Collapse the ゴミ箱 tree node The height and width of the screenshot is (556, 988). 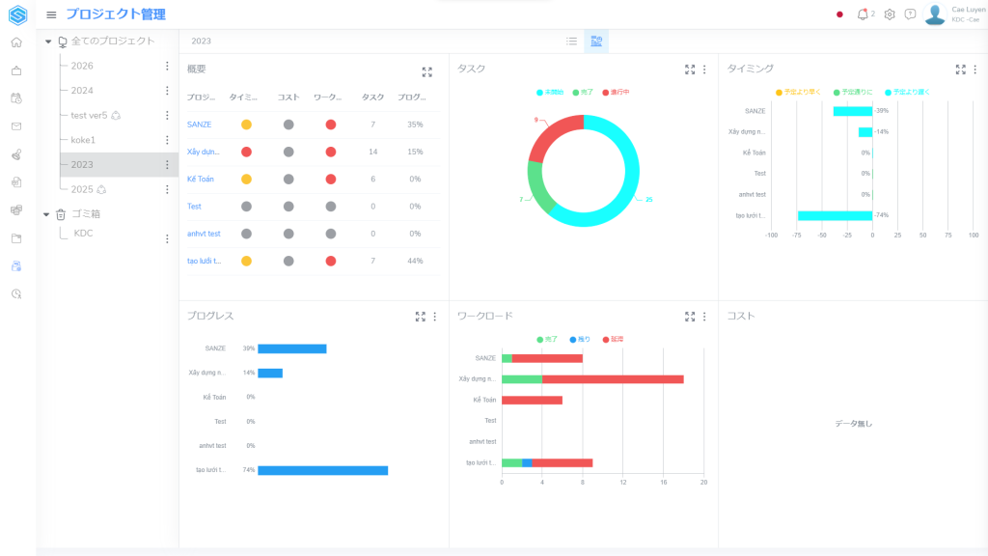[48, 214]
